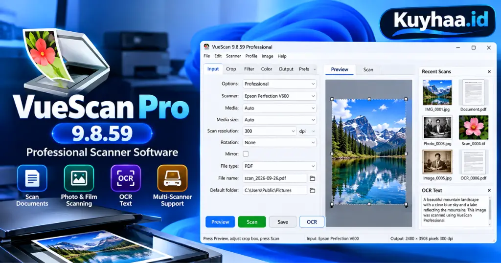
Task: Expand the Options dropdown showing Professional
Action: [279, 84]
